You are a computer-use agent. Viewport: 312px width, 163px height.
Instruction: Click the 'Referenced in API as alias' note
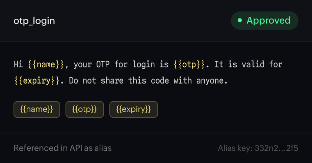[63, 148]
